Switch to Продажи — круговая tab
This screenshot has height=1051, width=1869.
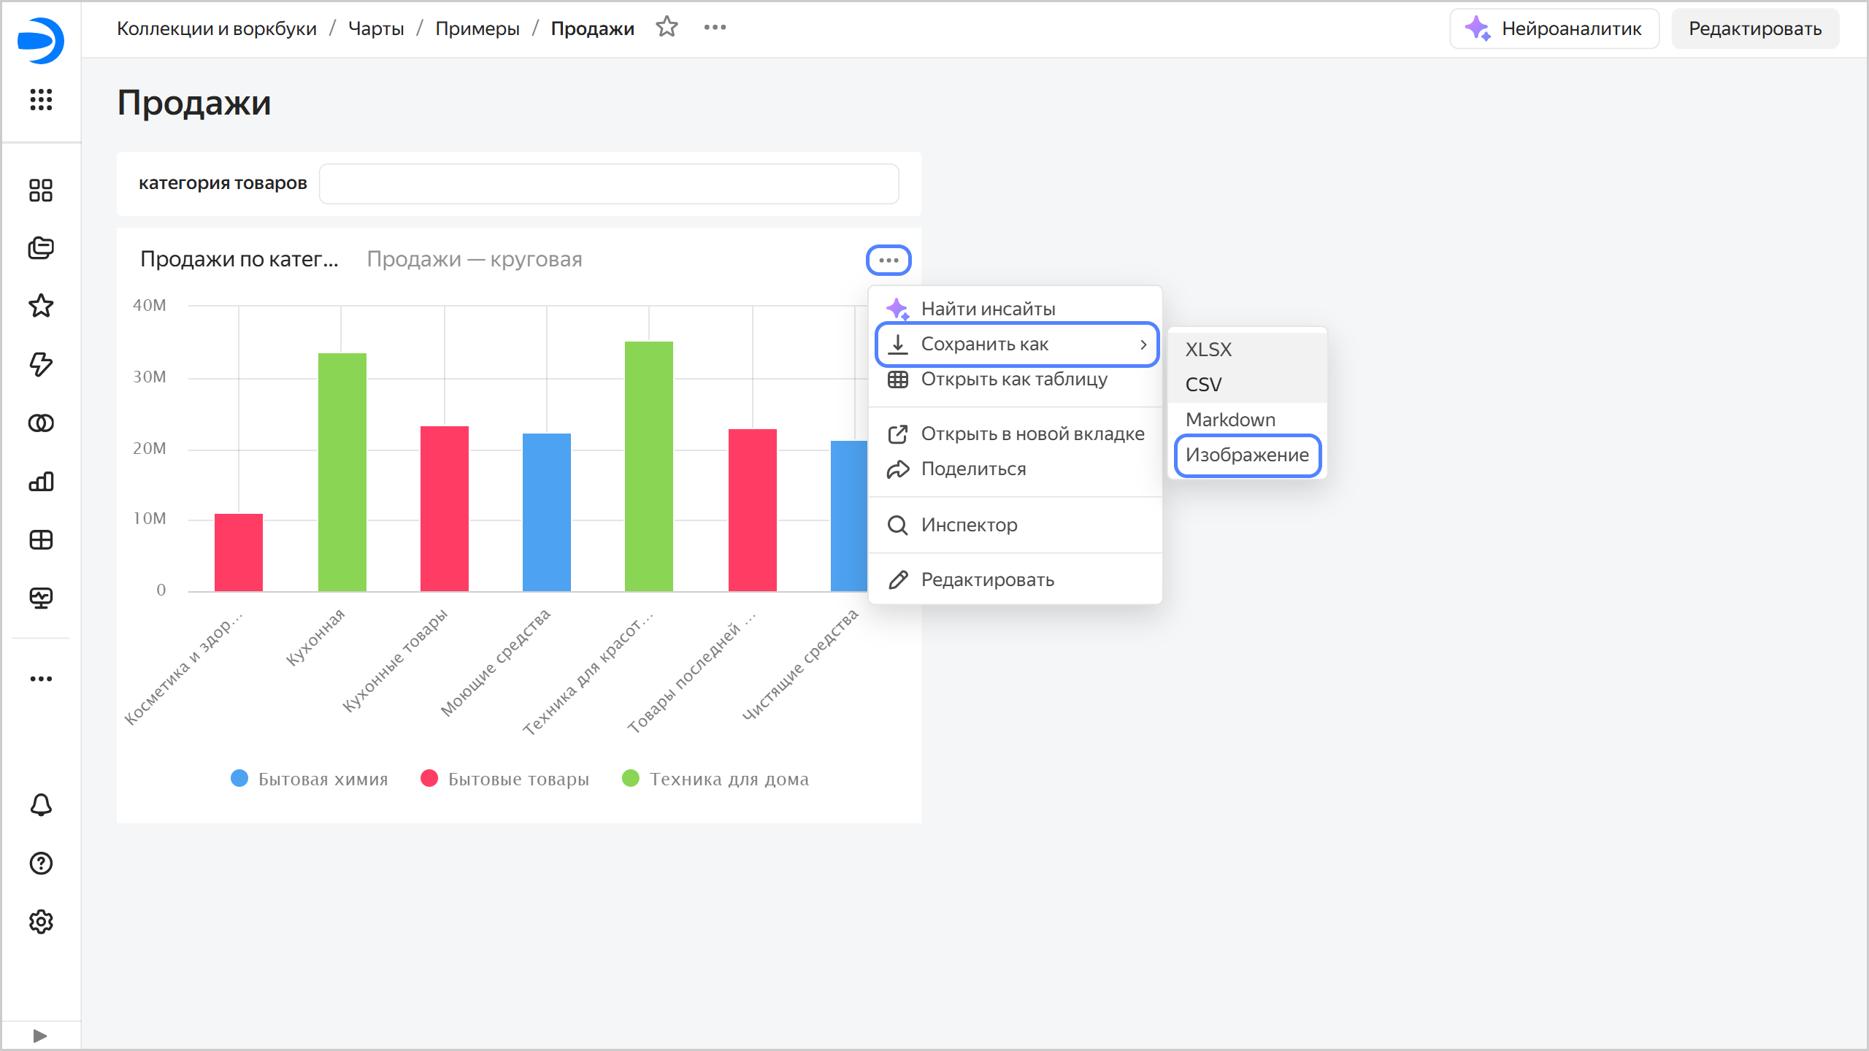click(x=475, y=259)
